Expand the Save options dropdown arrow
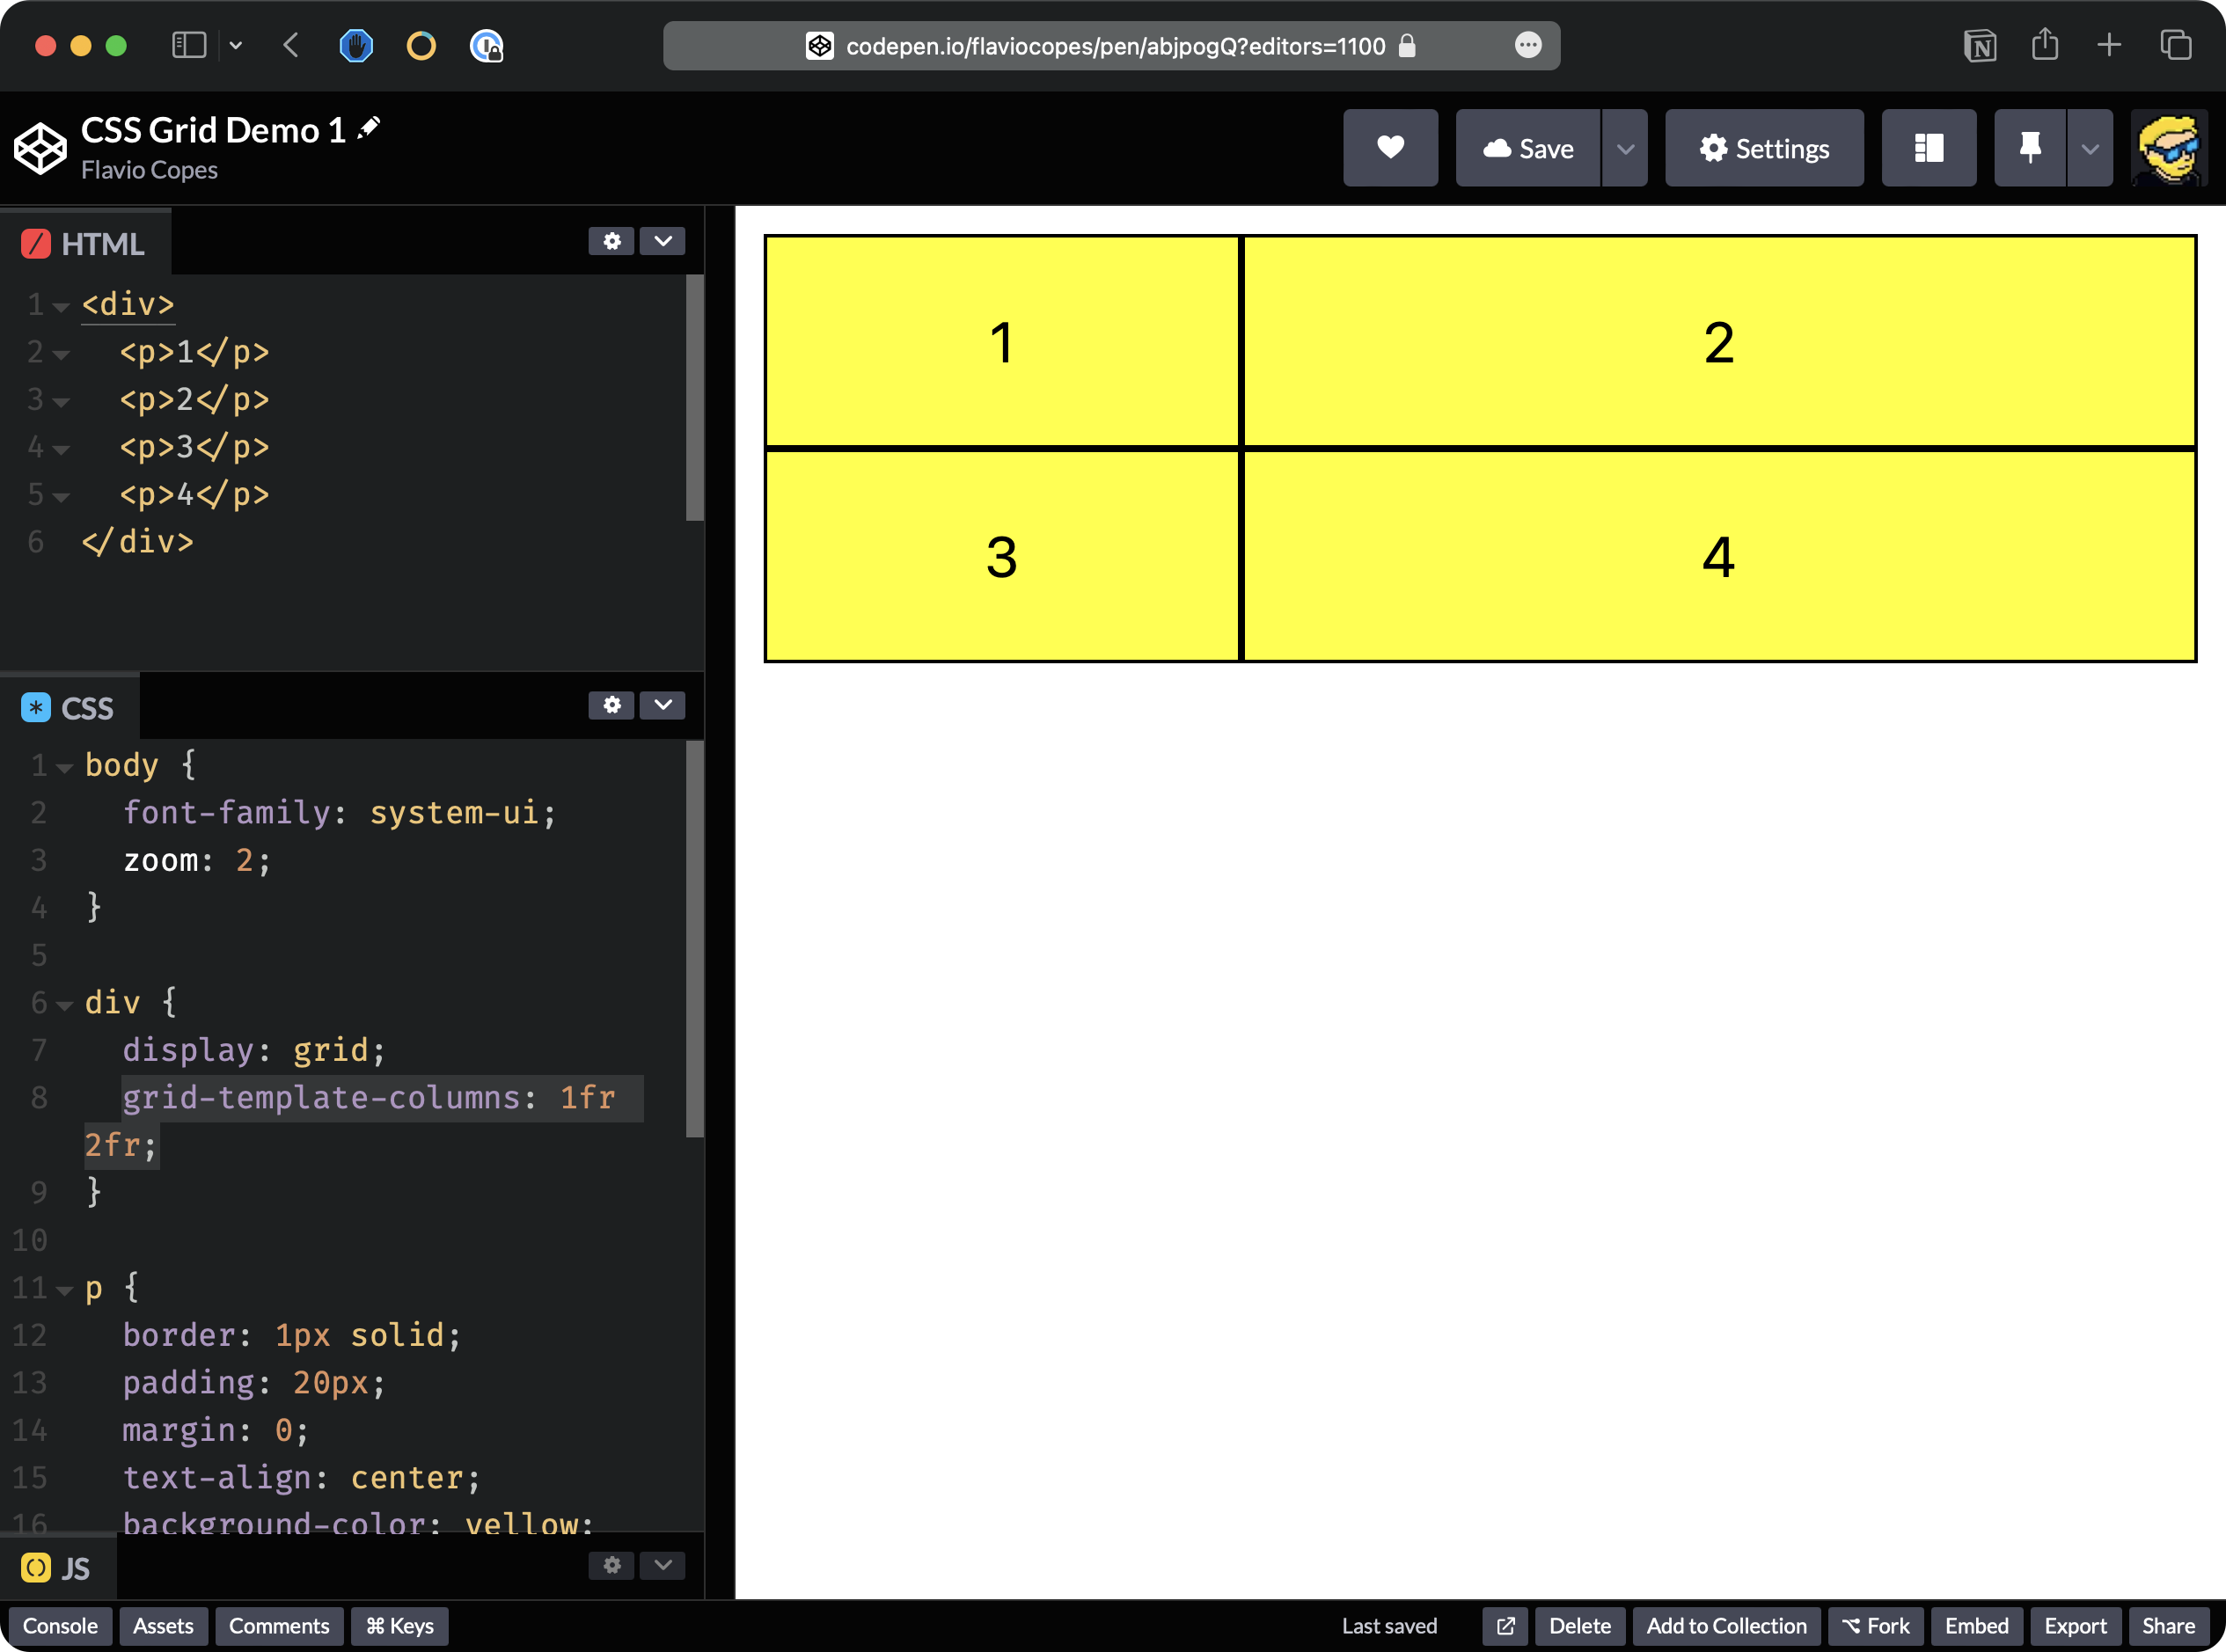The height and width of the screenshot is (1652, 2226). tap(1625, 148)
